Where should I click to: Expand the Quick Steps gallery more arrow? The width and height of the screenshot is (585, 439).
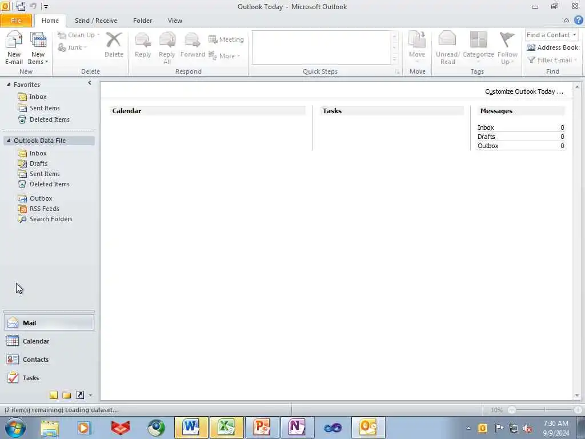click(x=394, y=59)
